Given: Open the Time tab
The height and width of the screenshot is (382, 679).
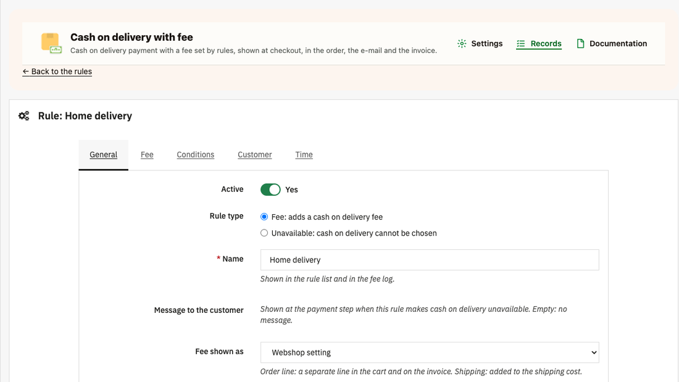Looking at the screenshot, I should [x=304, y=155].
